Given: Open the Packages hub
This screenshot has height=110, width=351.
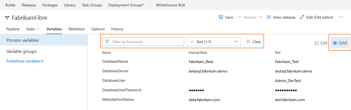Looking at the screenshot, I should click(50, 5).
